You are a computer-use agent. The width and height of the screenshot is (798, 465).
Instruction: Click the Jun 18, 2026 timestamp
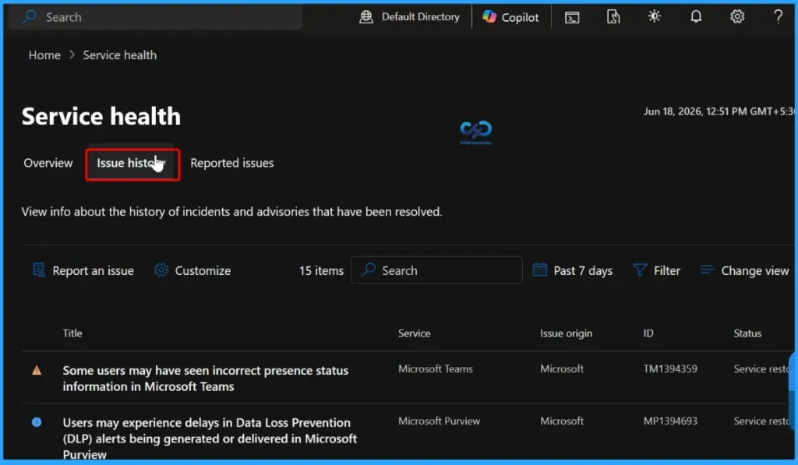(718, 111)
